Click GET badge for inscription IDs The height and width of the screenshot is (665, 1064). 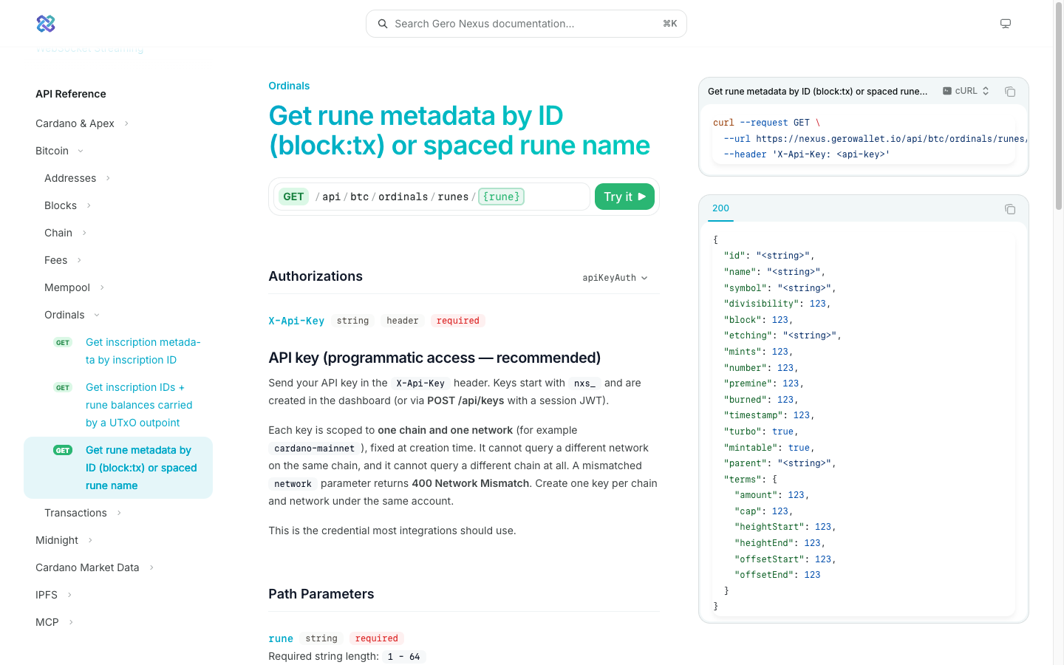point(63,388)
